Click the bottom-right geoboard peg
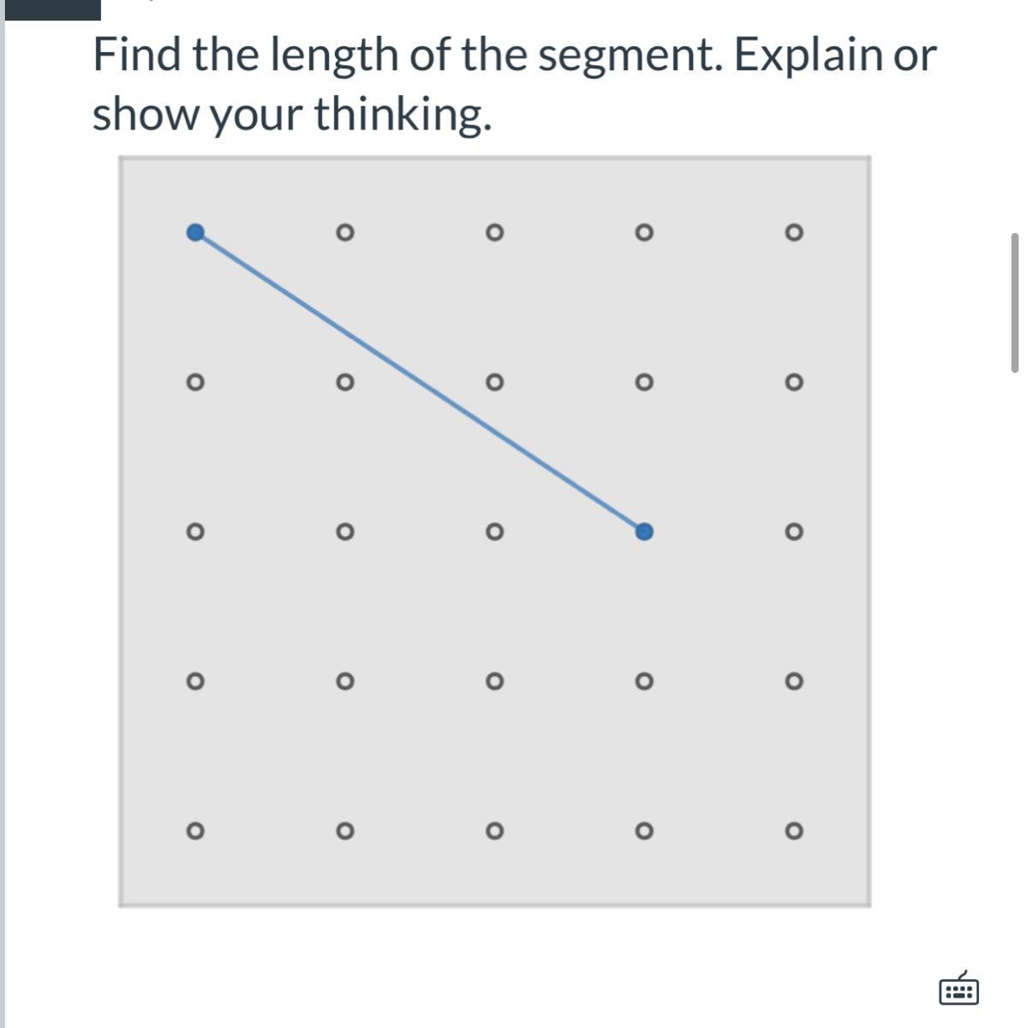 click(793, 831)
